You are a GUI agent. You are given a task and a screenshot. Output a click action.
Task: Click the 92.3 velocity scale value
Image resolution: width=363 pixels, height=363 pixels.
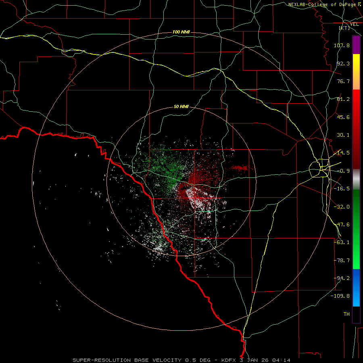point(343,63)
